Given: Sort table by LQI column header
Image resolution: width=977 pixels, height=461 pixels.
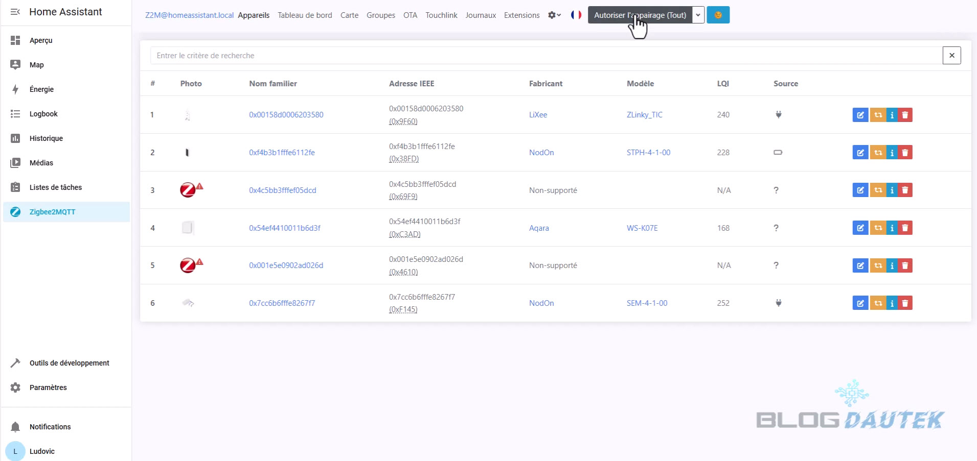Looking at the screenshot, I should (723, 84).
